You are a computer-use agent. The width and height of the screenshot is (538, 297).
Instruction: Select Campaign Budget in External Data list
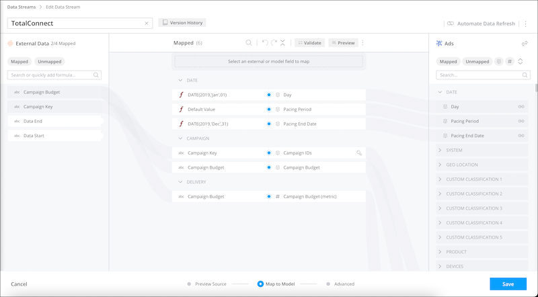click(55, 92)
